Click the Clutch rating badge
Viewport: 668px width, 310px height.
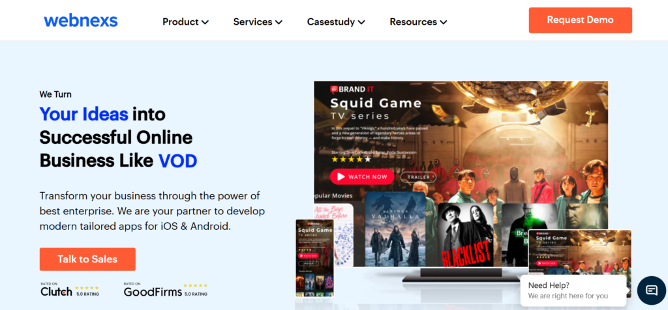click(x=70, y=290)
